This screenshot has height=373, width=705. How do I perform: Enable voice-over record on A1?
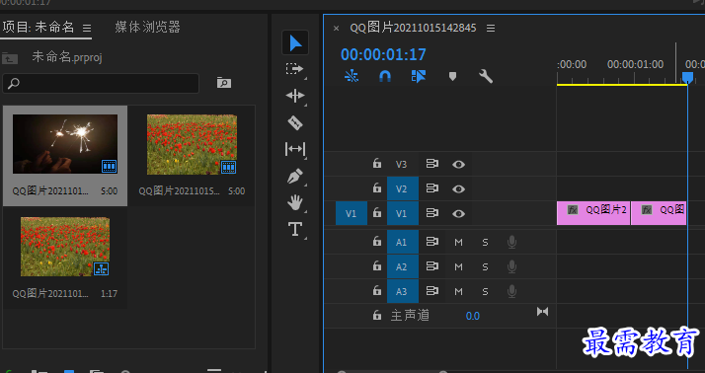point(511,243)
